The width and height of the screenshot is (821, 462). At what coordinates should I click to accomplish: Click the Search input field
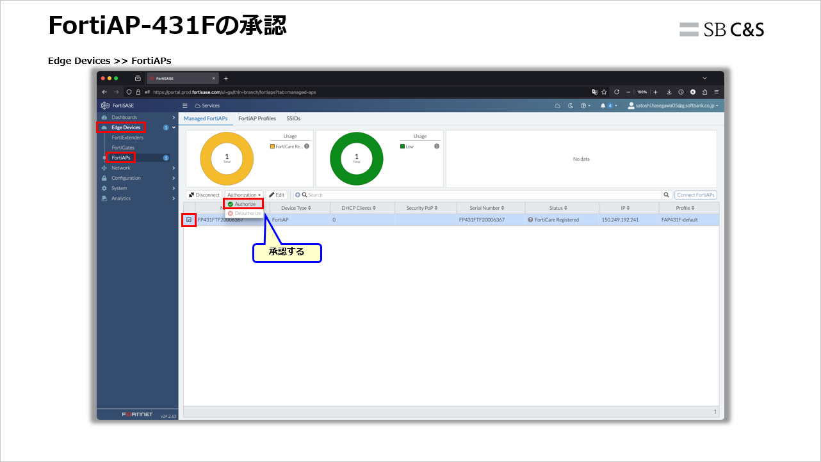point(484,195)
